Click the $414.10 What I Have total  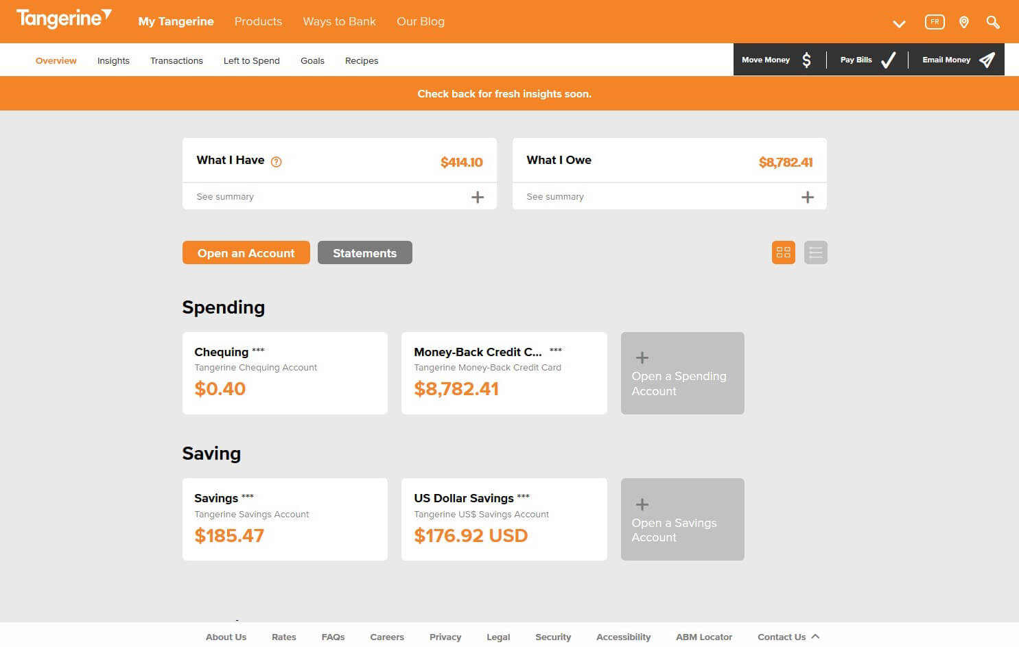[462, 163]
